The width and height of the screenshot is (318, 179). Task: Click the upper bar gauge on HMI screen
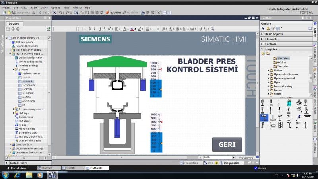(x=156, y=80)
